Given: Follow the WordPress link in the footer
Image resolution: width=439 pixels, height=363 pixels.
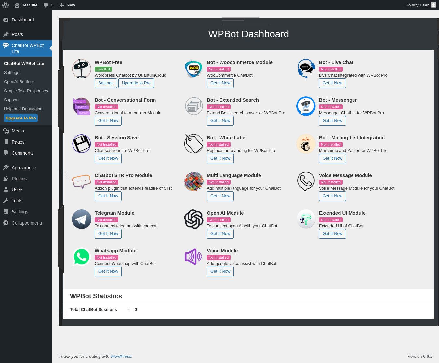Looking at the screenshot, I should tap(121, 357).
